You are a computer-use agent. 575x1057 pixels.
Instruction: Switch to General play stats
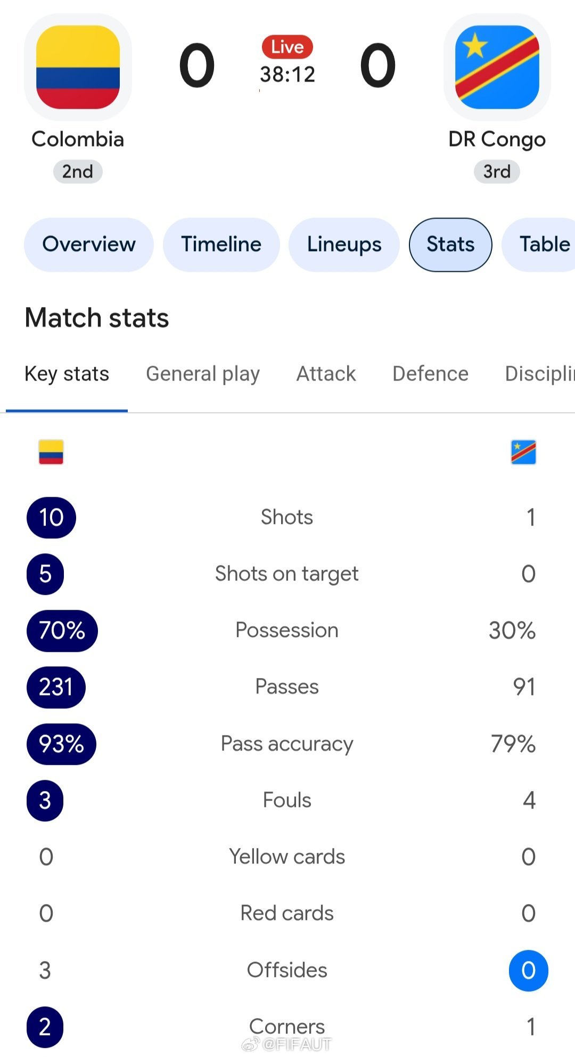(x=203, y=374)
